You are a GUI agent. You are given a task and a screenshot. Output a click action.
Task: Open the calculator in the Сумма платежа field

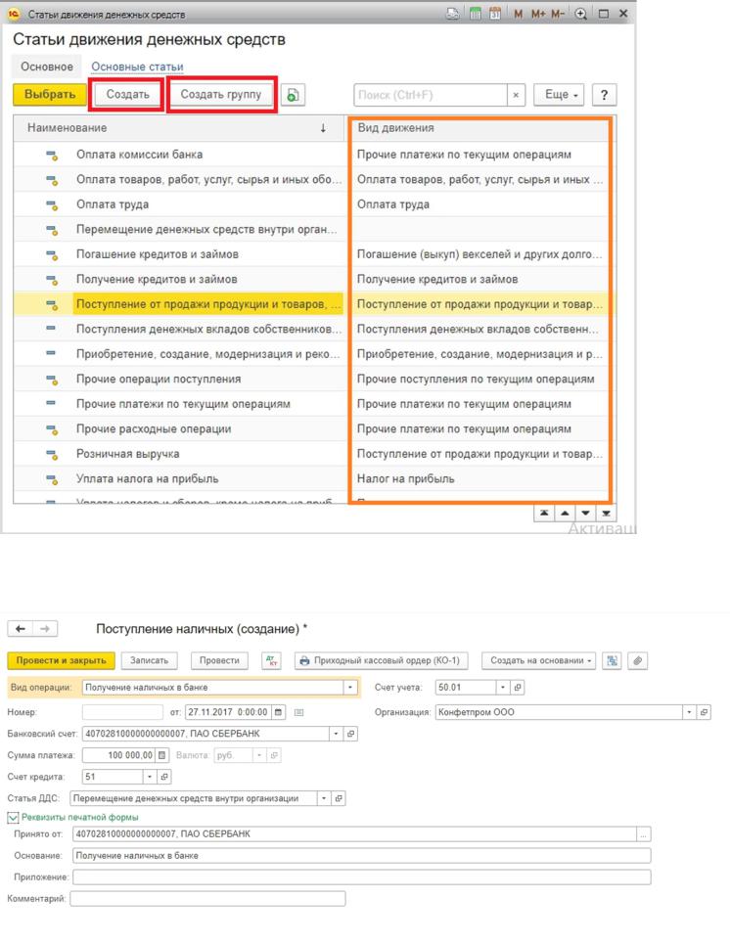[161, 755]
